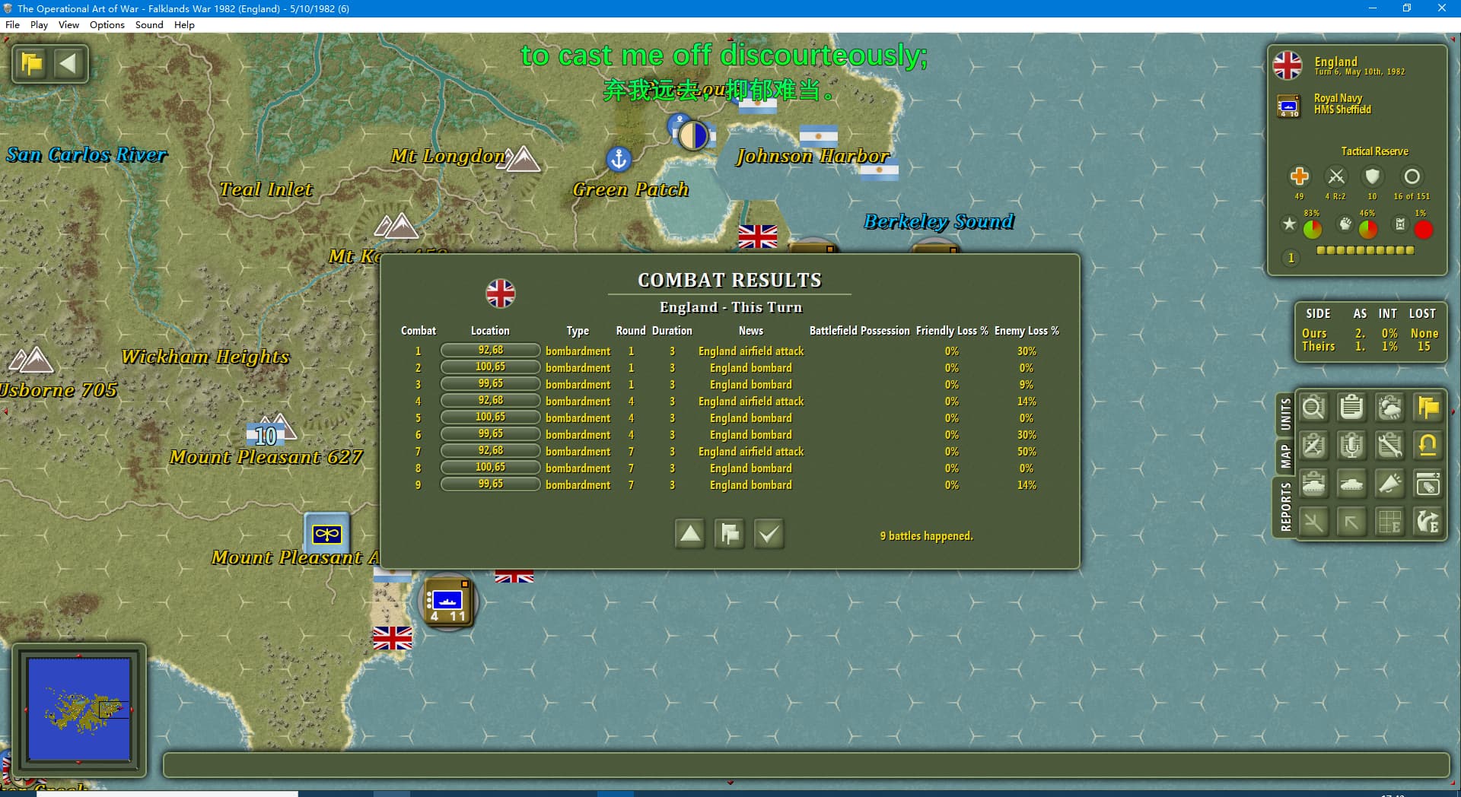Click the yellow flags icon in reports panel
The height and width of the screenshot is (797, 1461).
[1428, 408]
